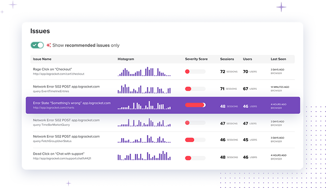Click severity bar of FetchGroupUserStatus row

(x=195, y=140)
